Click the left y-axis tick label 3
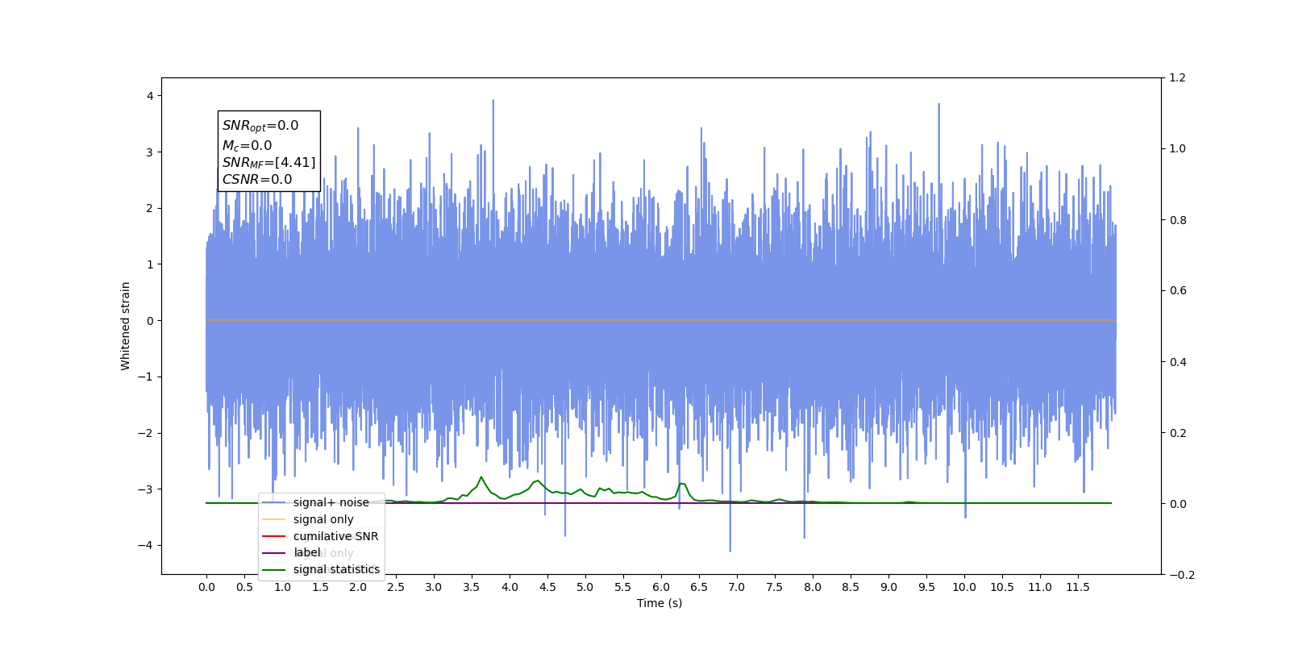Screen dimensions: 1290x645 [x=150, y=152]
